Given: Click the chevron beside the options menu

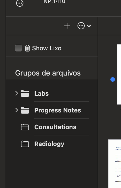Looking at the screenshot, I should (x=89, y=26).
